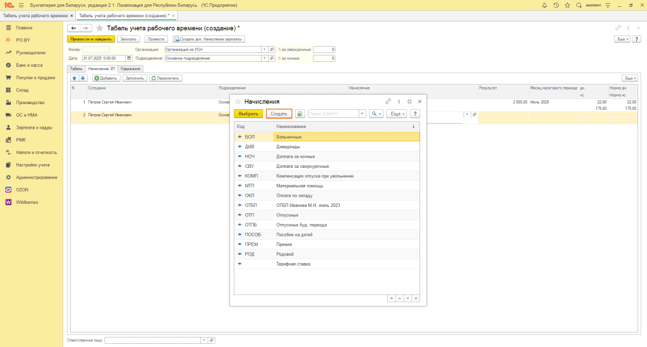
Task: Click Выбрать button
Action: coord(248,114)
